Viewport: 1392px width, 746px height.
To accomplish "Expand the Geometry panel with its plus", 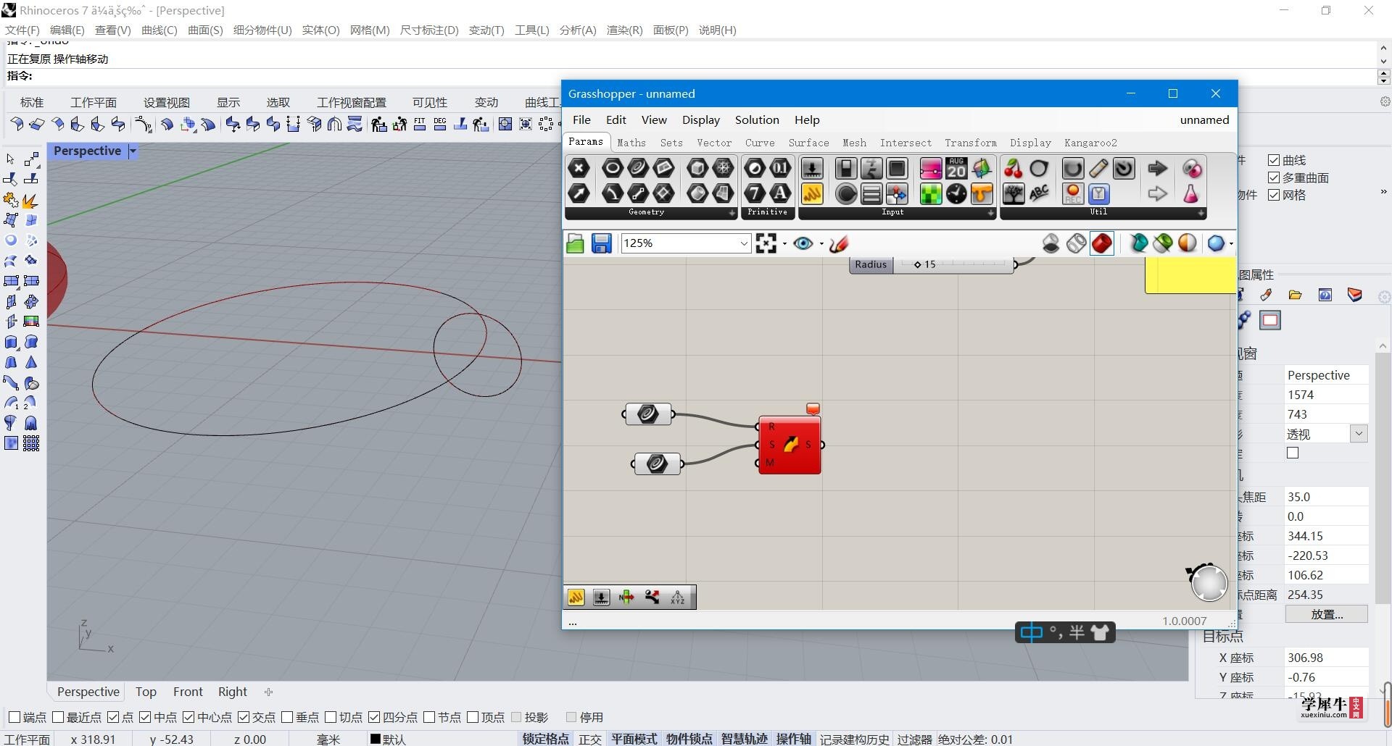I will pos(732,213).
